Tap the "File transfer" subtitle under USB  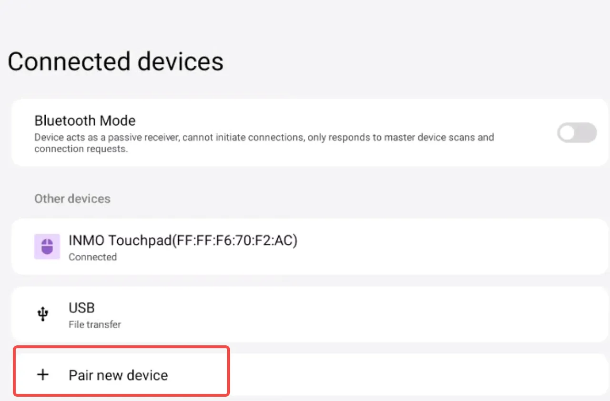(x=95, y=325)
